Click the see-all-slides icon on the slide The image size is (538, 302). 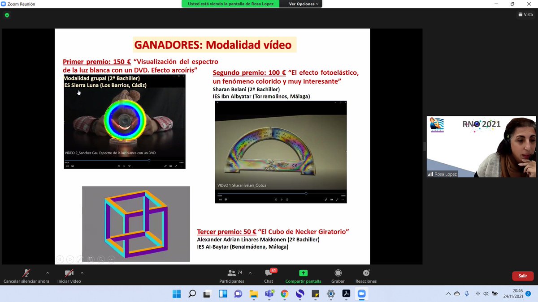[91, 259]
